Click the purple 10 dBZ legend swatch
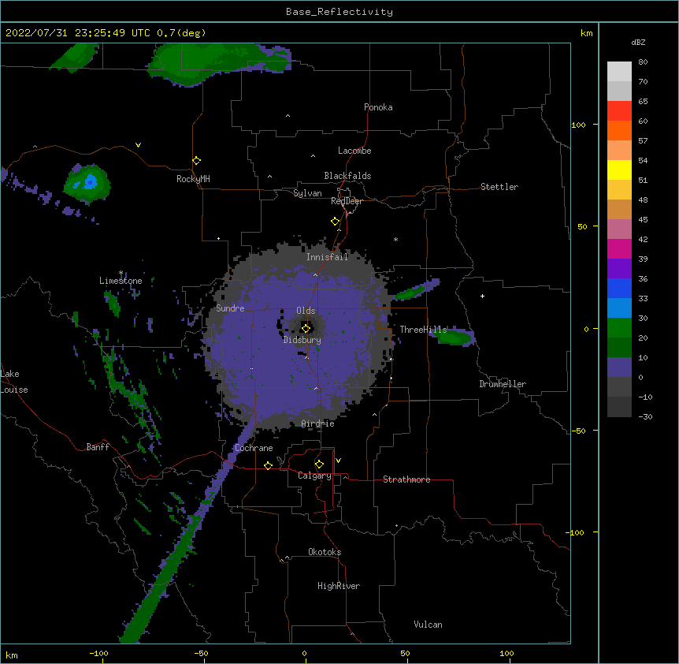Image resolution: width=679 pixels, height=664 pixels. coord(619,367)
